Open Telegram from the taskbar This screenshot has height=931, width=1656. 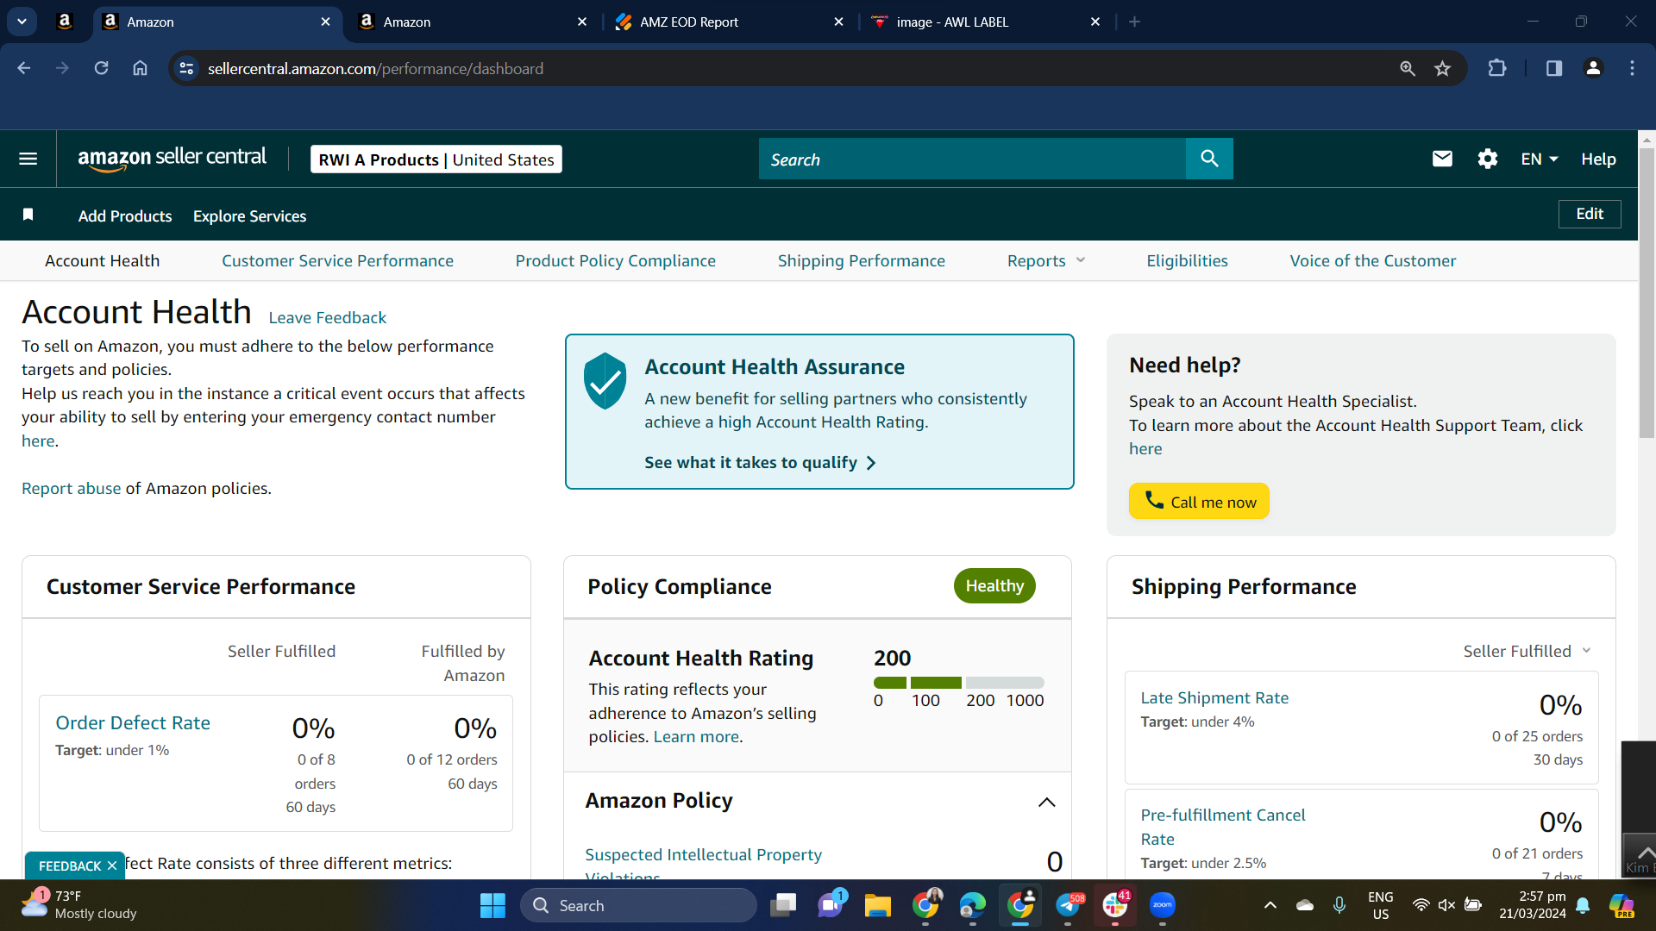pyautogui.click(x=1068, y=905)
